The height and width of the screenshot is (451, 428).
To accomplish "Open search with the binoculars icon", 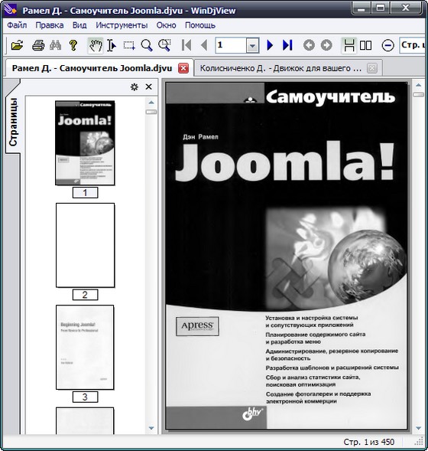I will 55,45.
